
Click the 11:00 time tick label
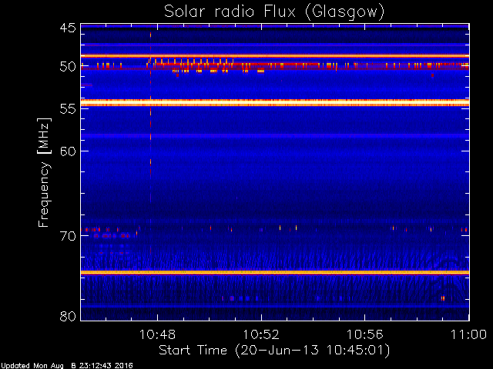(x=468, y=334)
